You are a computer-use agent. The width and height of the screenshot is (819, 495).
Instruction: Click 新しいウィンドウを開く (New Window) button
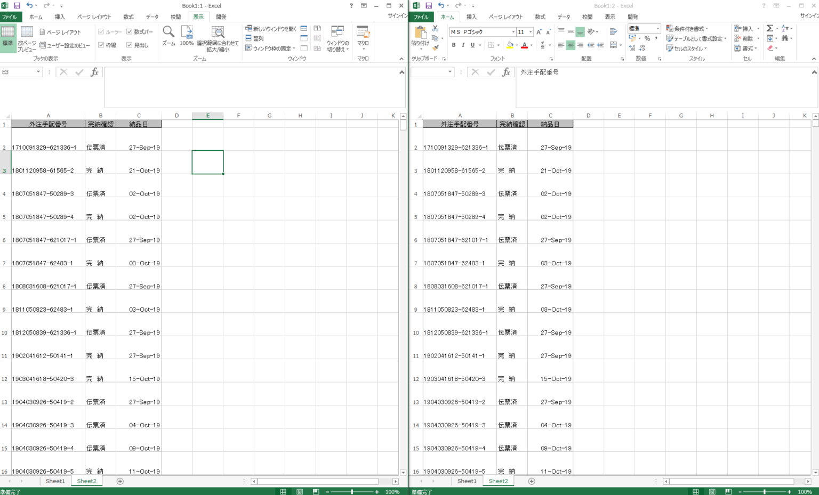click(x=270, y=29)
